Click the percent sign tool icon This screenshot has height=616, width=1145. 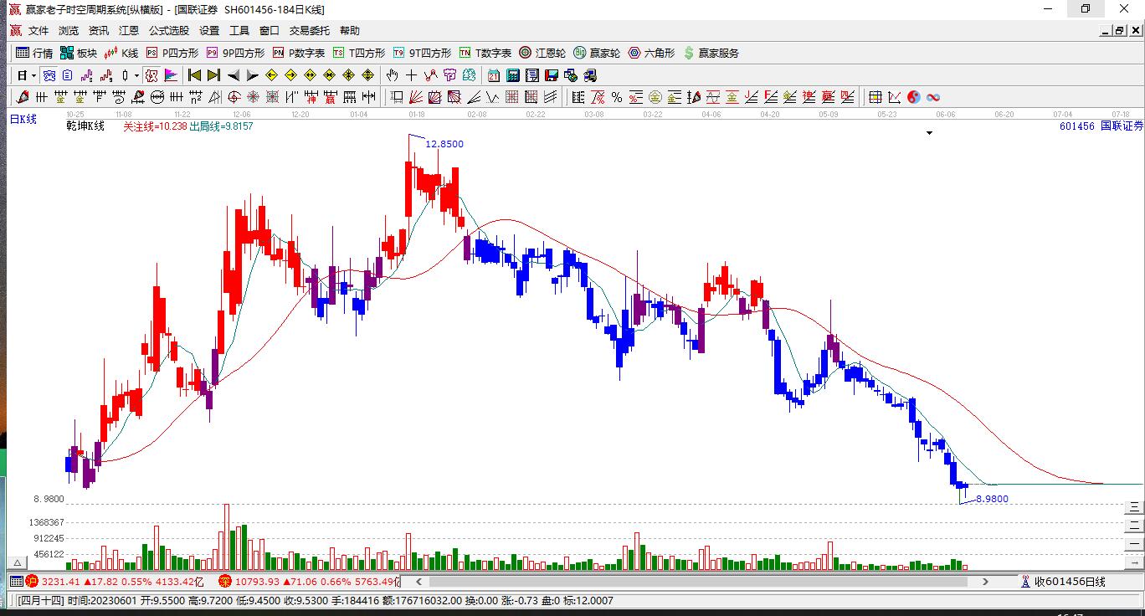tap(617, 97)
